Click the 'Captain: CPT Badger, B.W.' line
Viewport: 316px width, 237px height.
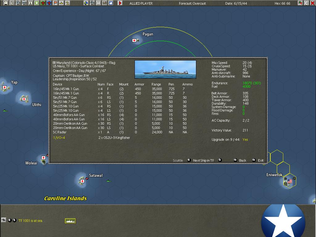click(x=71, y=76)
